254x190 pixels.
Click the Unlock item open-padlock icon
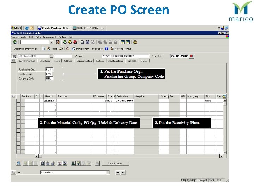(x=53, y=164)
